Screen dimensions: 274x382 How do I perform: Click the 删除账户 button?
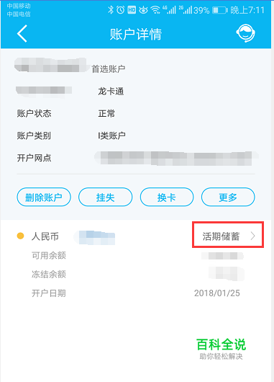44,197
